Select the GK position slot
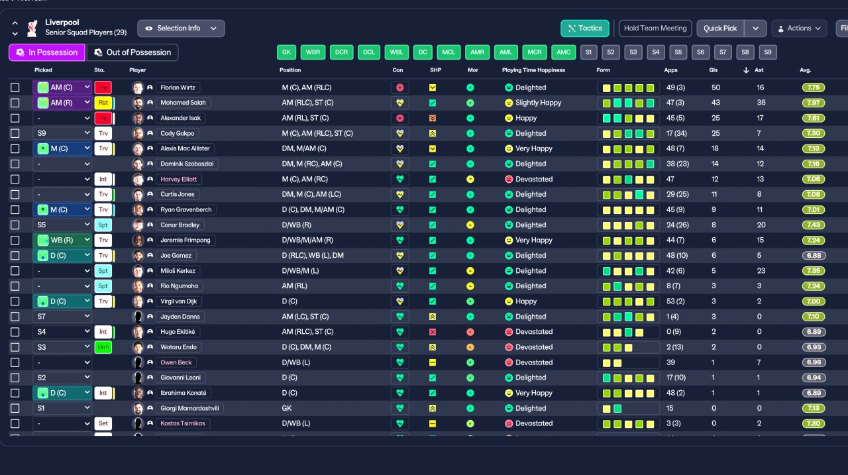This screenshot has height=475, width=848. (x=287, y=52)
